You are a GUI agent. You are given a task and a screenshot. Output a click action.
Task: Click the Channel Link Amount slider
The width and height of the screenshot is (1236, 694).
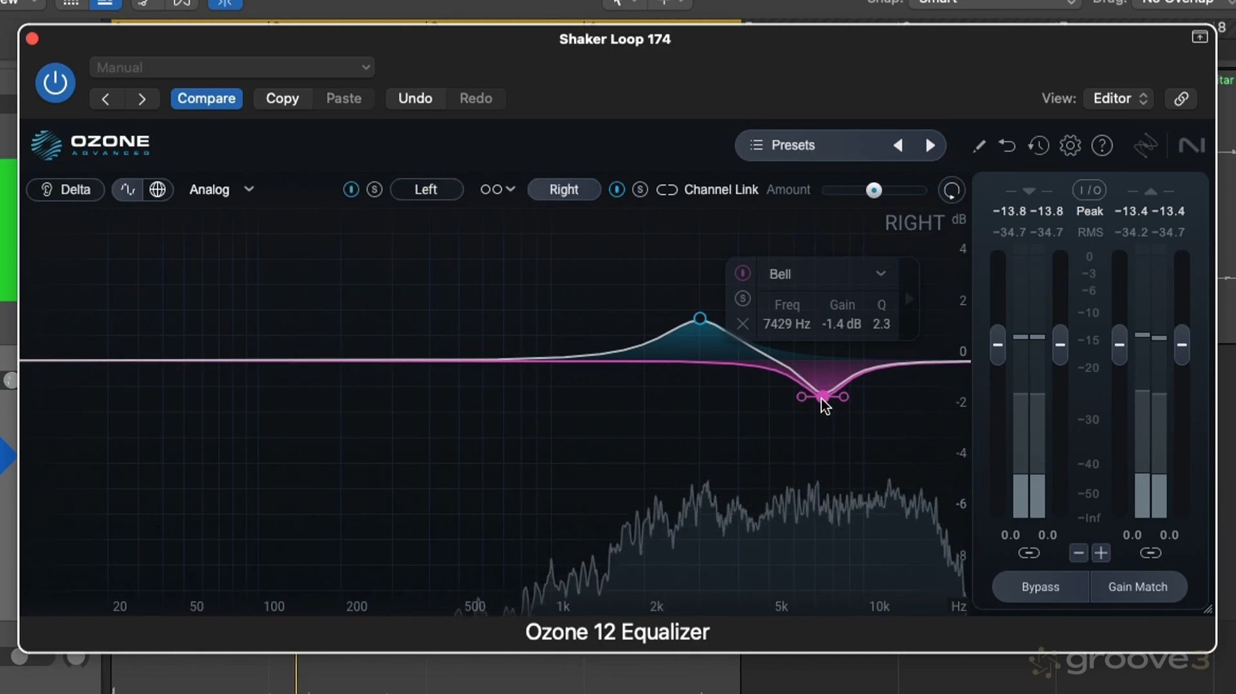pyautogui.click(x=874, y=191)
